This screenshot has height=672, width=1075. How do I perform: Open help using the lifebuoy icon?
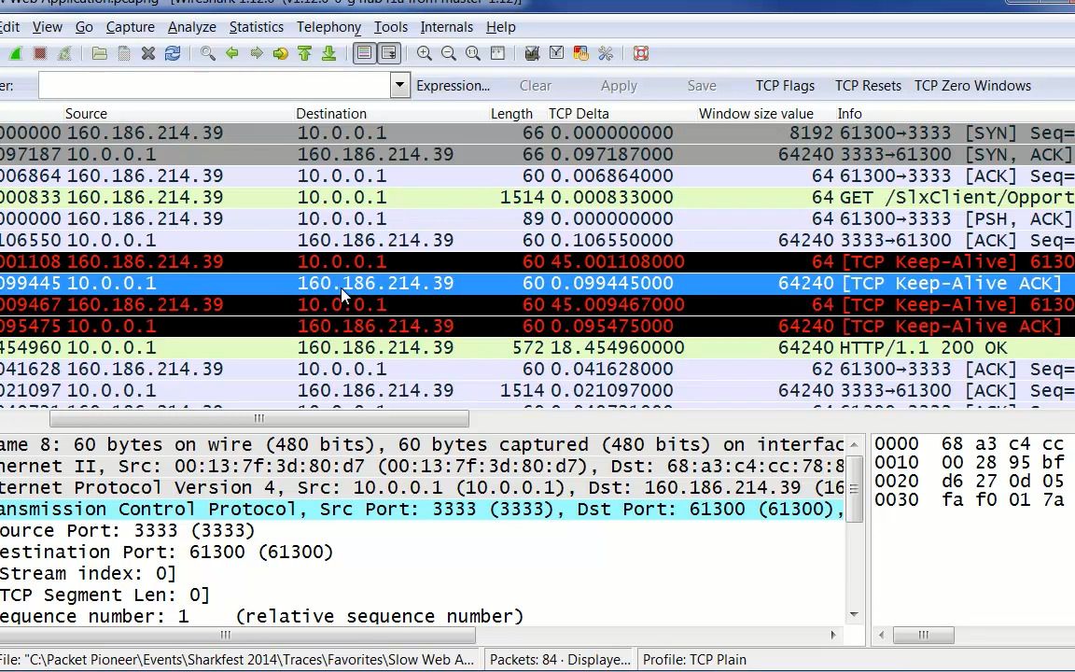pyautogui.click(x=641, y=53)
